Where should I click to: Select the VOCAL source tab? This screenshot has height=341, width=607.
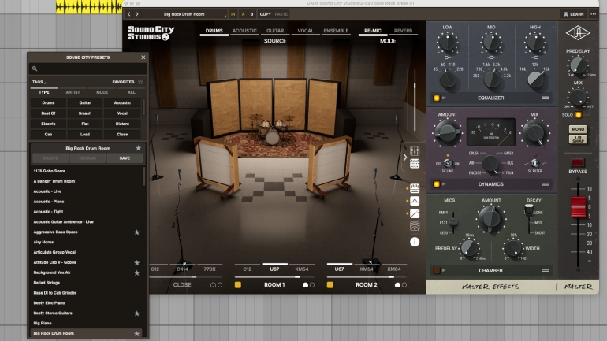(x=305, y=31)
